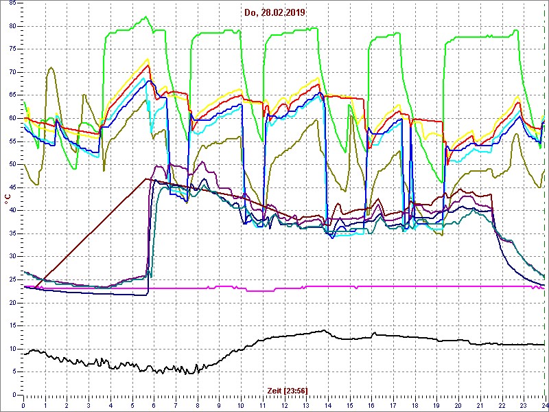
Task: Click hour '1' on the time axis
Action: point(45,404)
